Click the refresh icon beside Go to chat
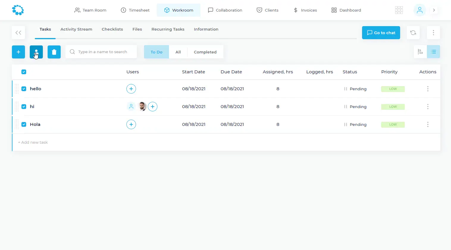The height and width of the screenshot is (250, 451). coord(413,33)
